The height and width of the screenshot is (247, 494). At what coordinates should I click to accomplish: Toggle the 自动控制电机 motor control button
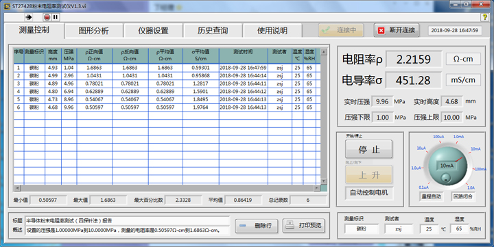tap(369, 192)
